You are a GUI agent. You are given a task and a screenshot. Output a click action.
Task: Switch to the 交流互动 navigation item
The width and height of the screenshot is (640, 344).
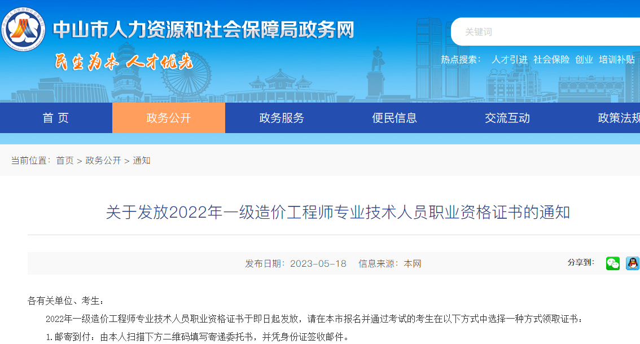pyautogui.click(x=507, y=118)
